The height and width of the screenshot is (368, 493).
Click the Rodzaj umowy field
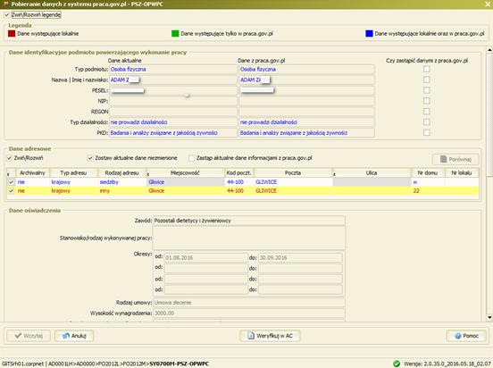point(248,303)
